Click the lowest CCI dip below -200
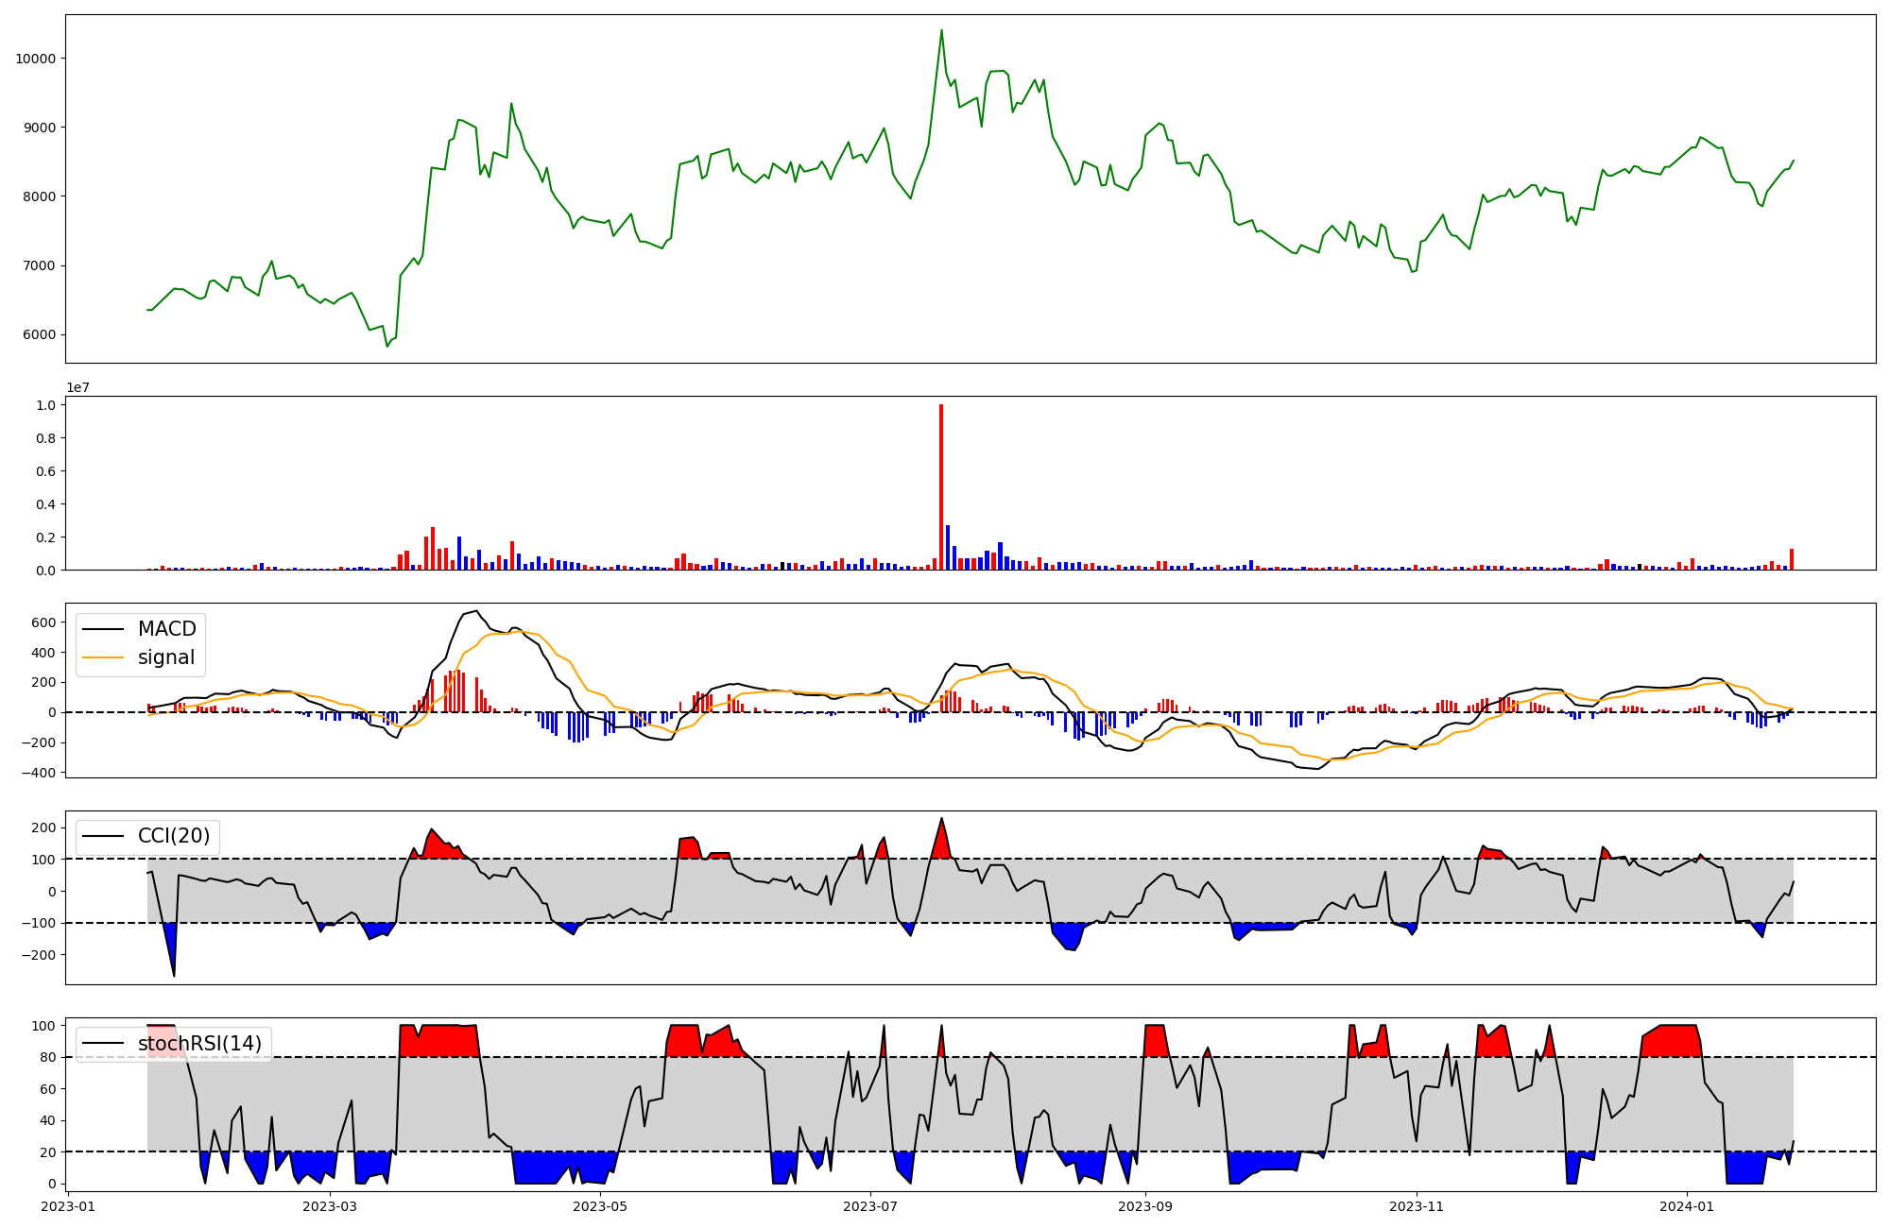Image resolution: width=1890 pixels, height=1228 pixels. [174, 973]
